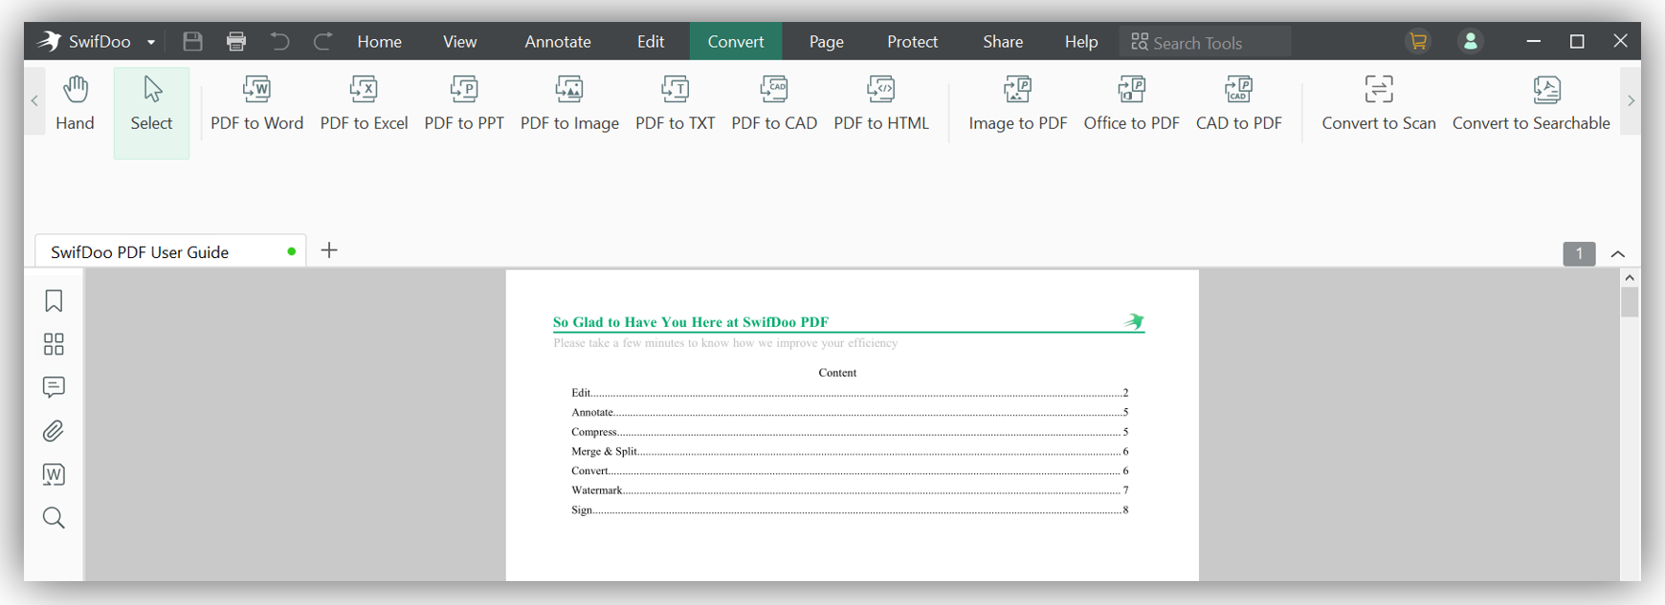Convert CAD to PDF
1665x605 pixels.
click(1238, 103)
